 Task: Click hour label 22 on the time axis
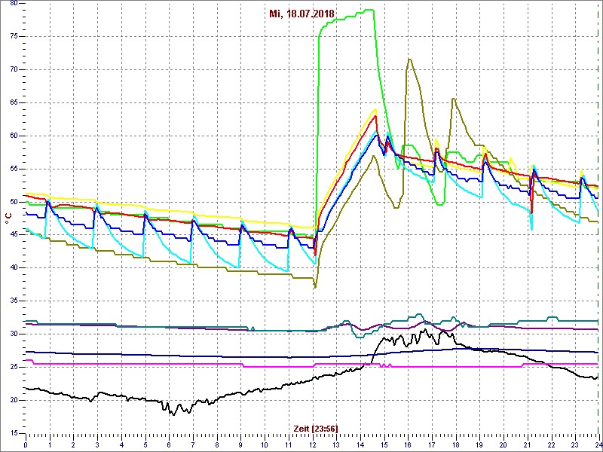coord(551,444)
